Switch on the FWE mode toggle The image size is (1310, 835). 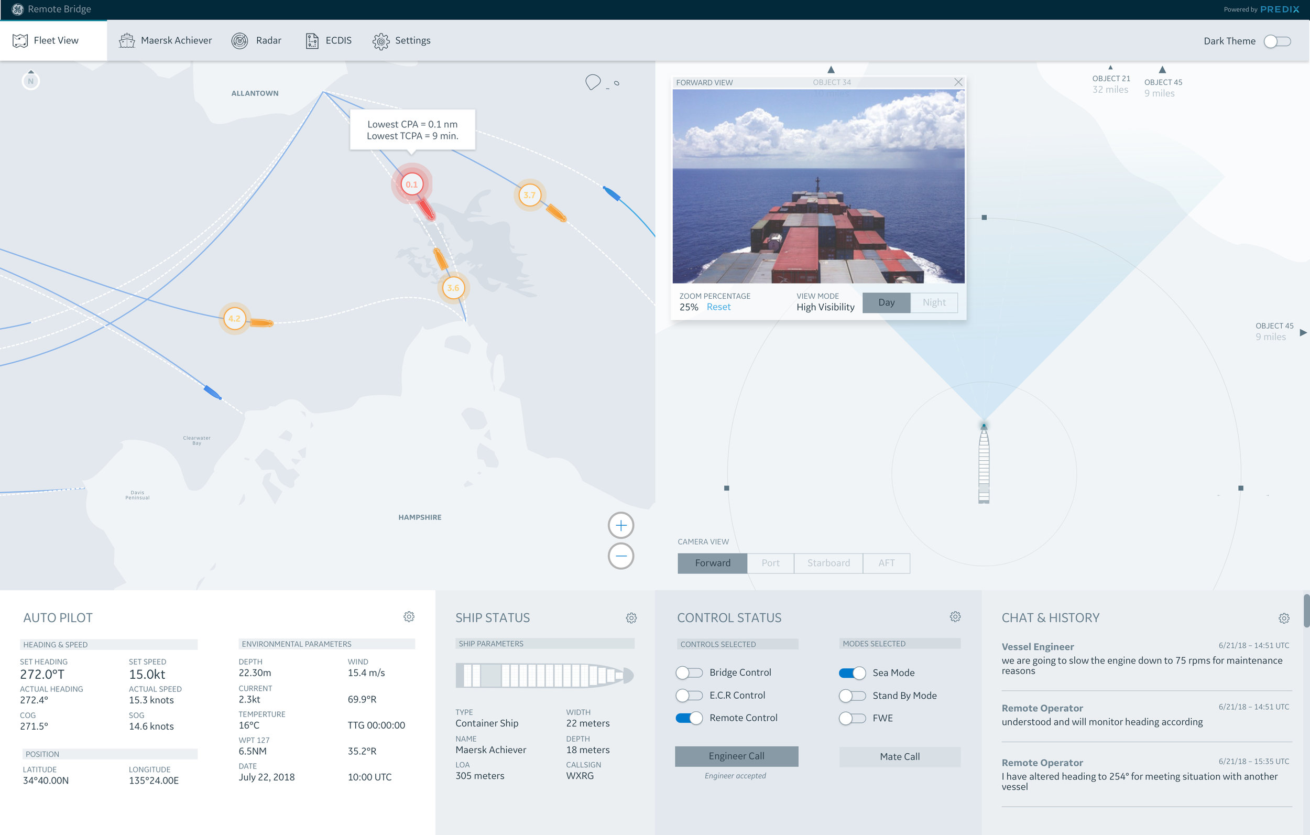(853, 718)
